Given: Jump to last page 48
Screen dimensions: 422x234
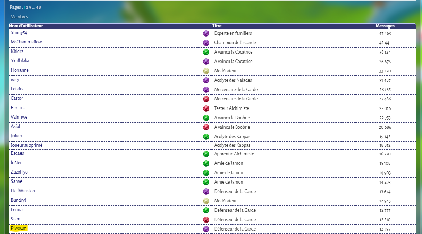Looking at the screenshot, I should [39, 7].
